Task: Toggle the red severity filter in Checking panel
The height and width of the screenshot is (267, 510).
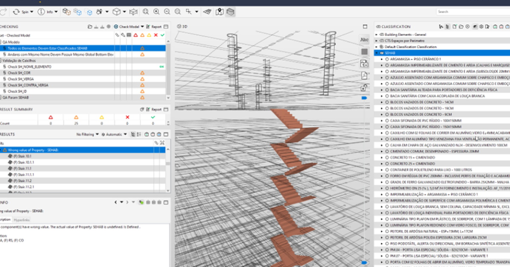Action: [136, 35]
